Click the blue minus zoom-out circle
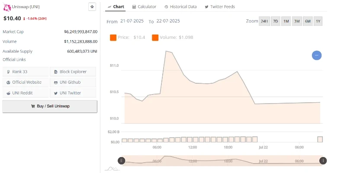This screenshot has width=357, height=173. [317, 55]
